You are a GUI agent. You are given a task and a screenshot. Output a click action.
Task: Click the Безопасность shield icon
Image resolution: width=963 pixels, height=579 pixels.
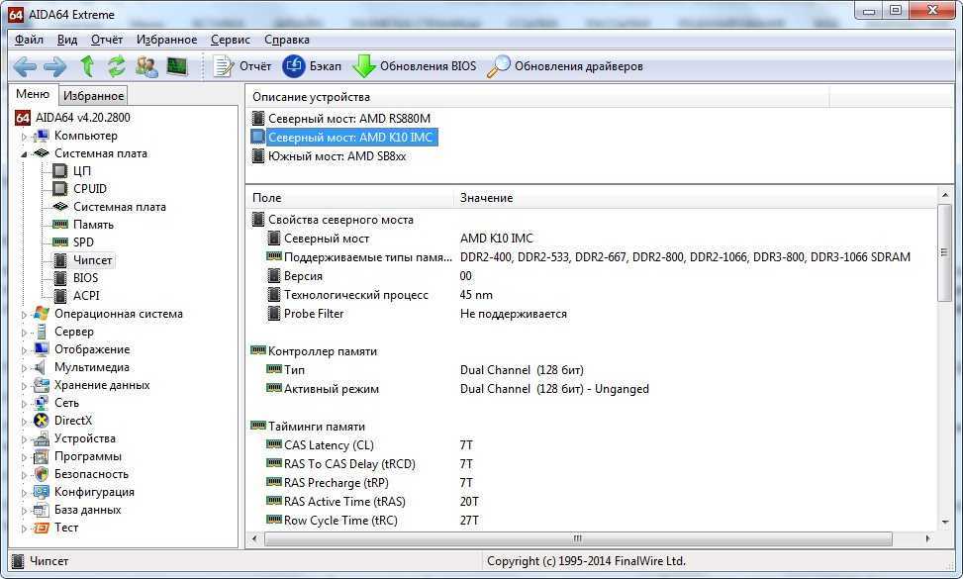pos(42,474)
